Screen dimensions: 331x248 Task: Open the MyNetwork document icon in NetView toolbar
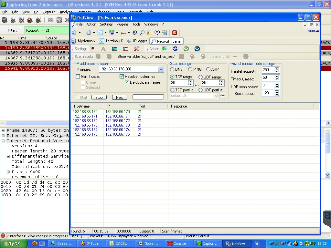tap(74, 33)
